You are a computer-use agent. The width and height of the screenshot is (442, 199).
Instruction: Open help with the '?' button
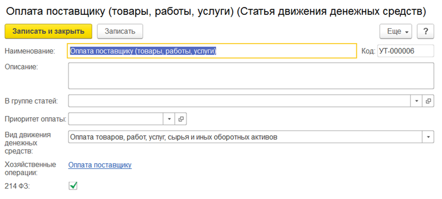(x=425, y=31)
